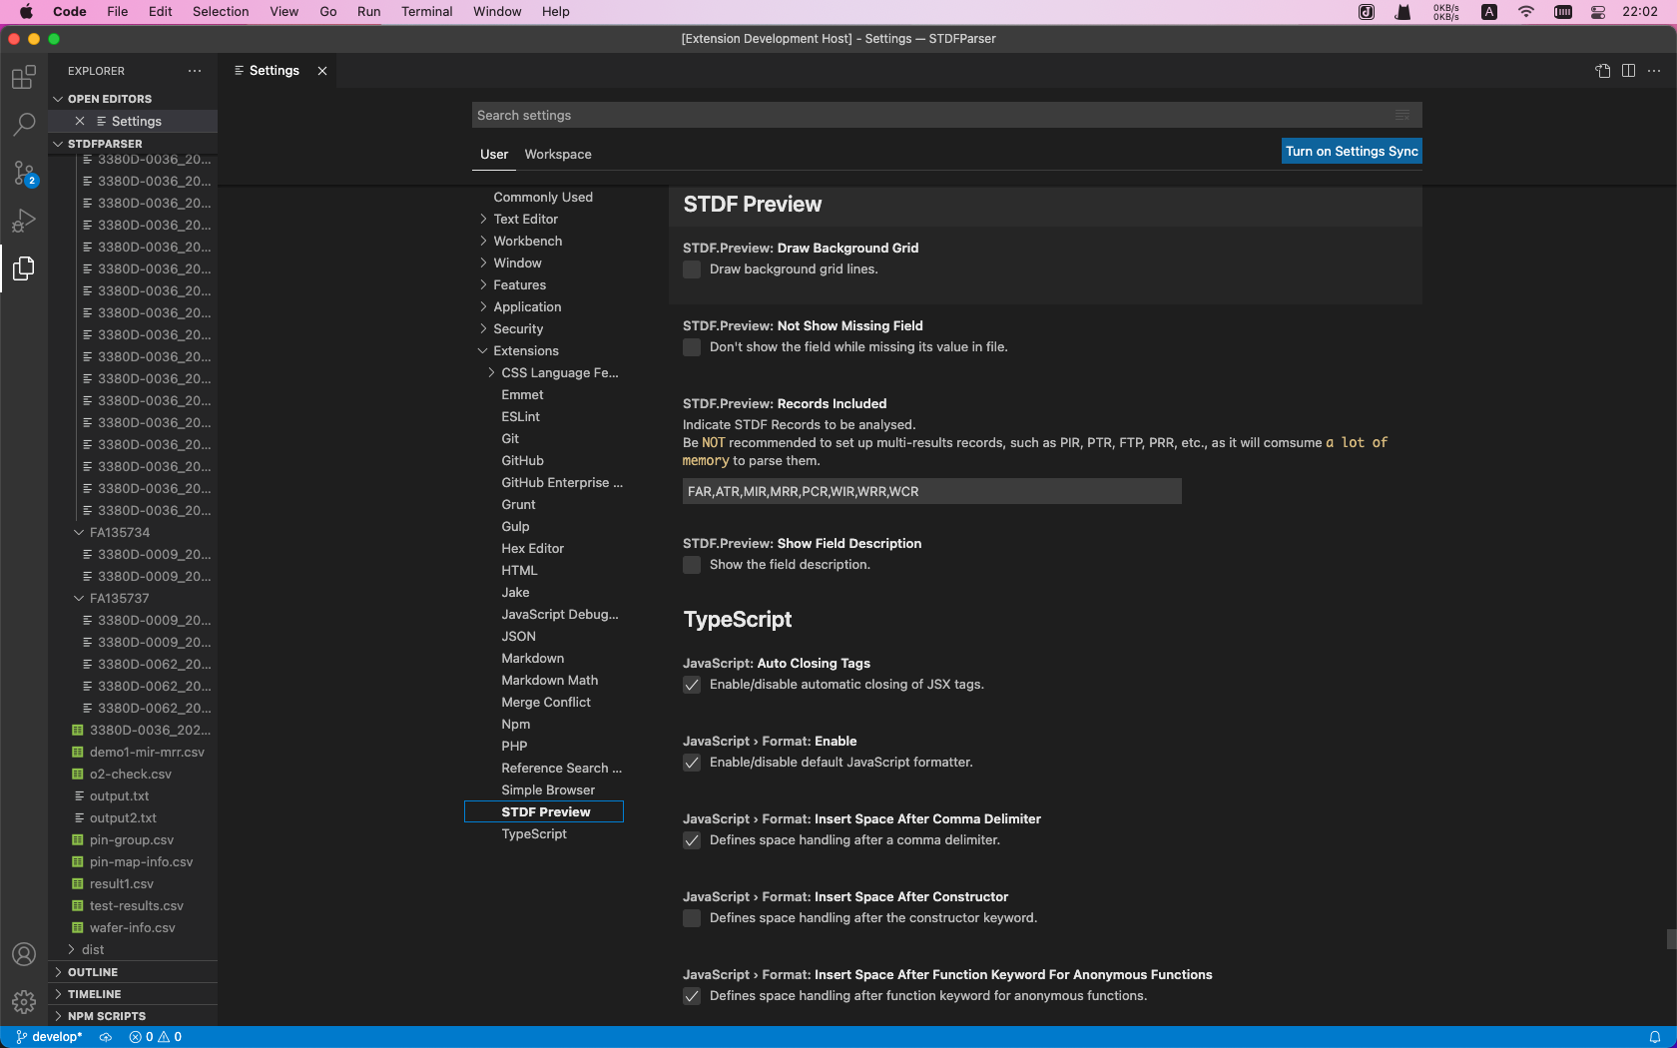
Task: Expand the OUTLINE panel
Action: (133, 972)
